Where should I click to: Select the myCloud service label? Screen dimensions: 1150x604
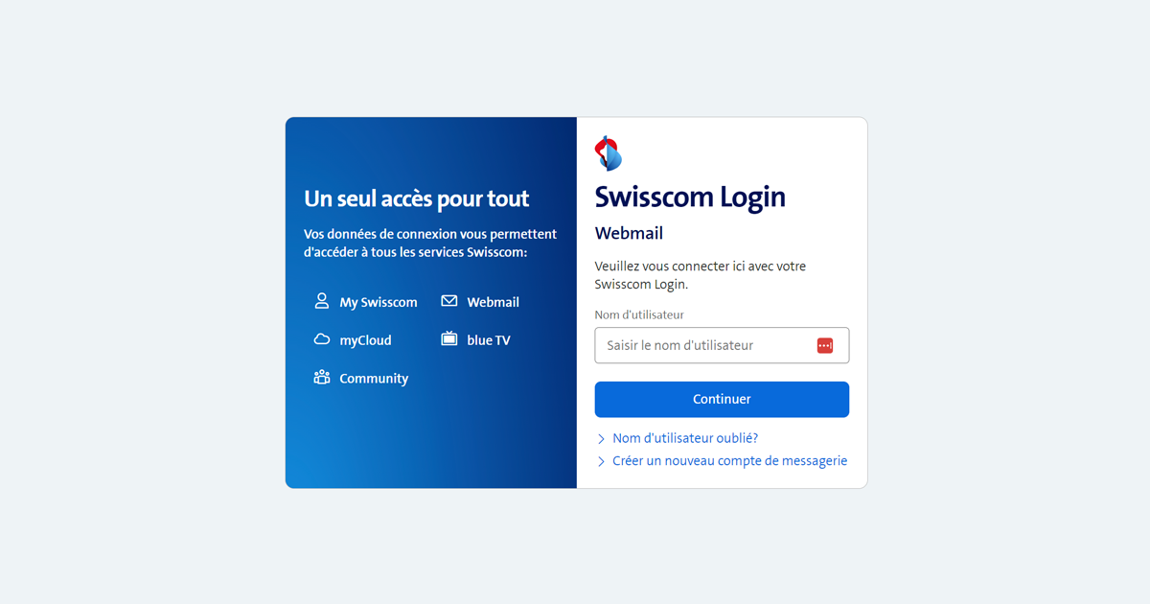365,340
